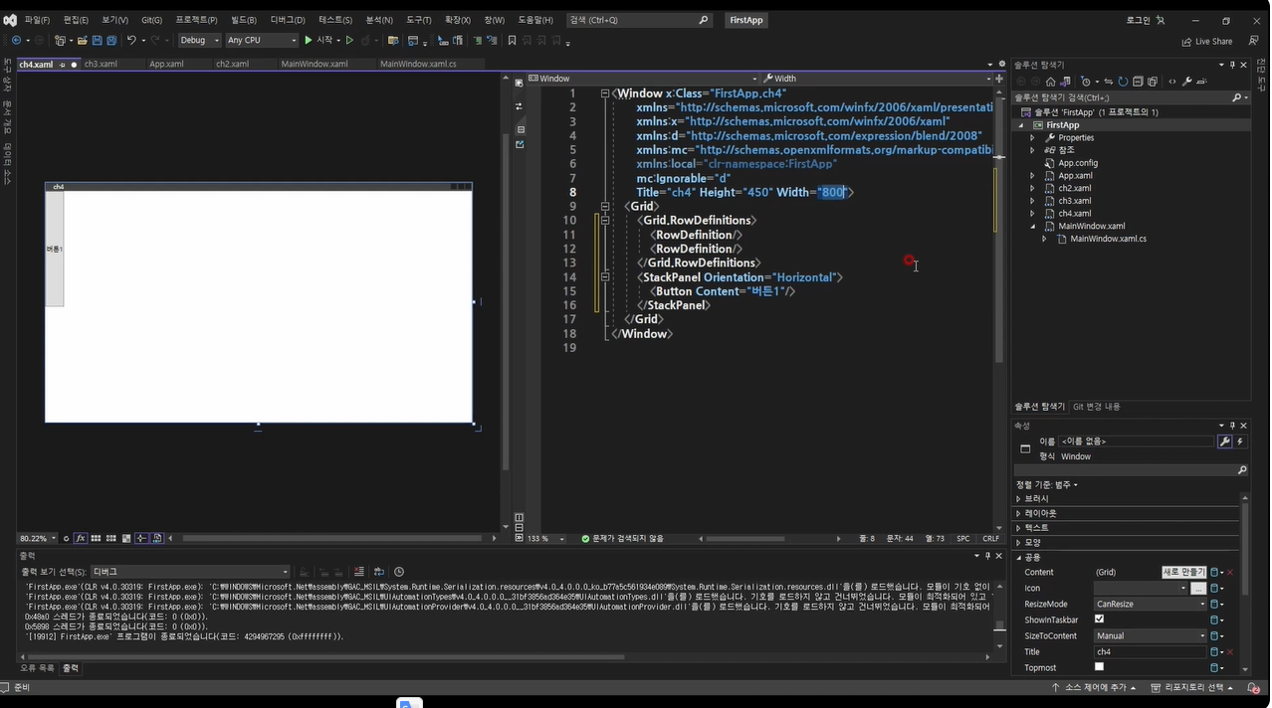Click the Open File folder icon

tap(83, 40)
